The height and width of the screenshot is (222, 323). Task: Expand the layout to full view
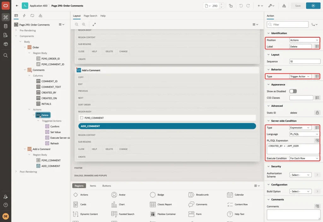pyautogui.click(x=94, y=24)
